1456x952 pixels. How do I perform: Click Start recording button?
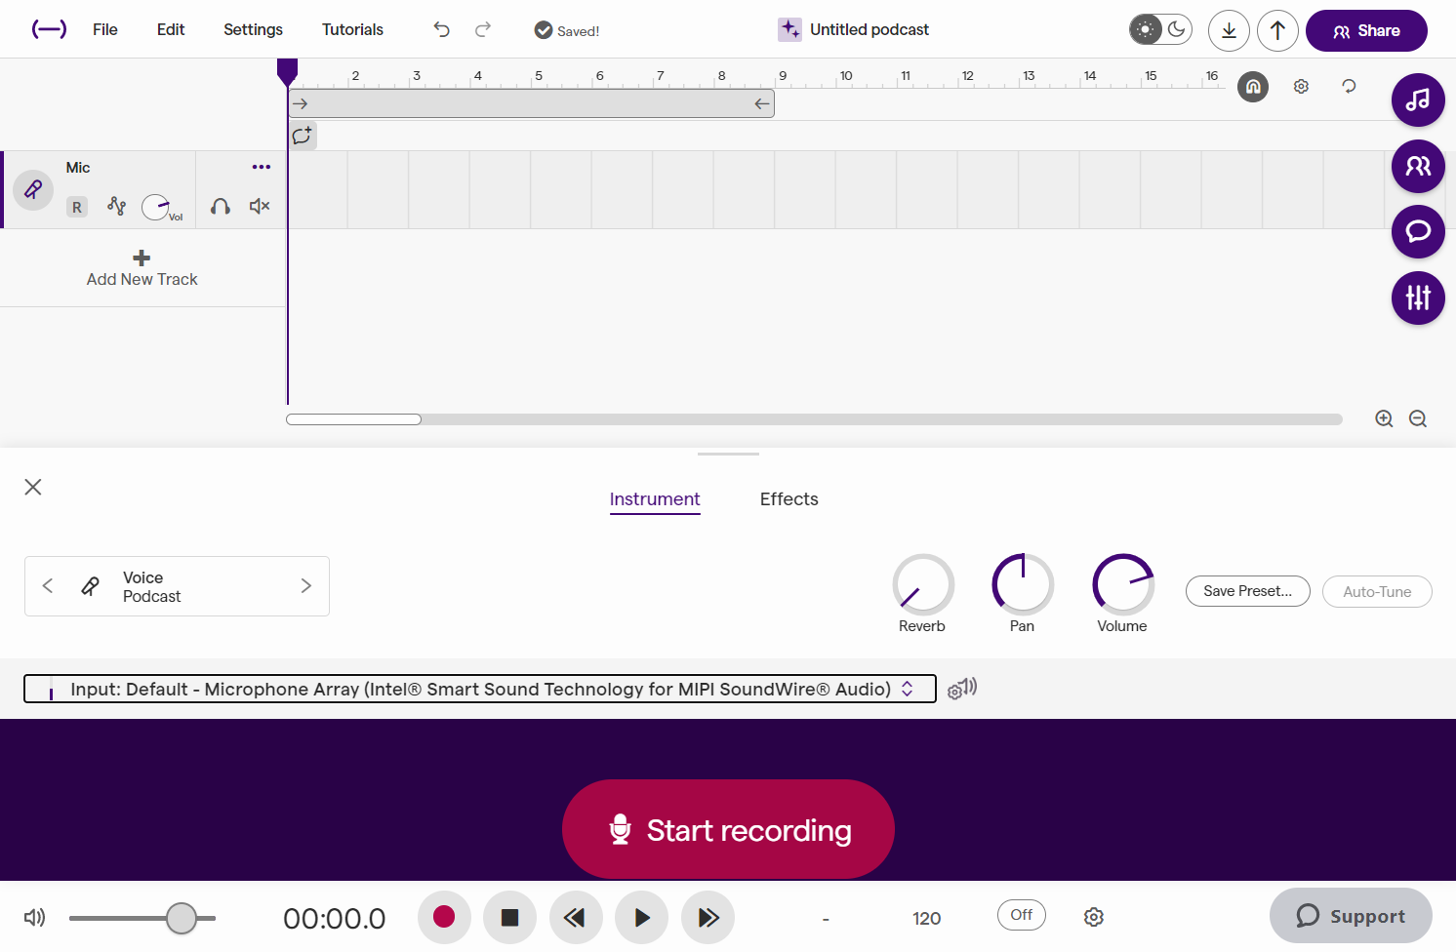[x=728, y=829]
